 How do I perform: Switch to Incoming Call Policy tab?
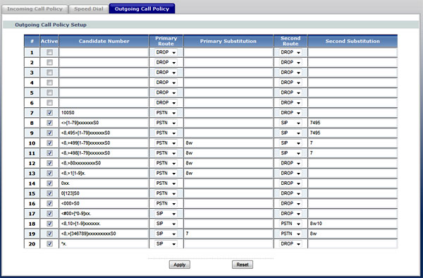[35, 8]
